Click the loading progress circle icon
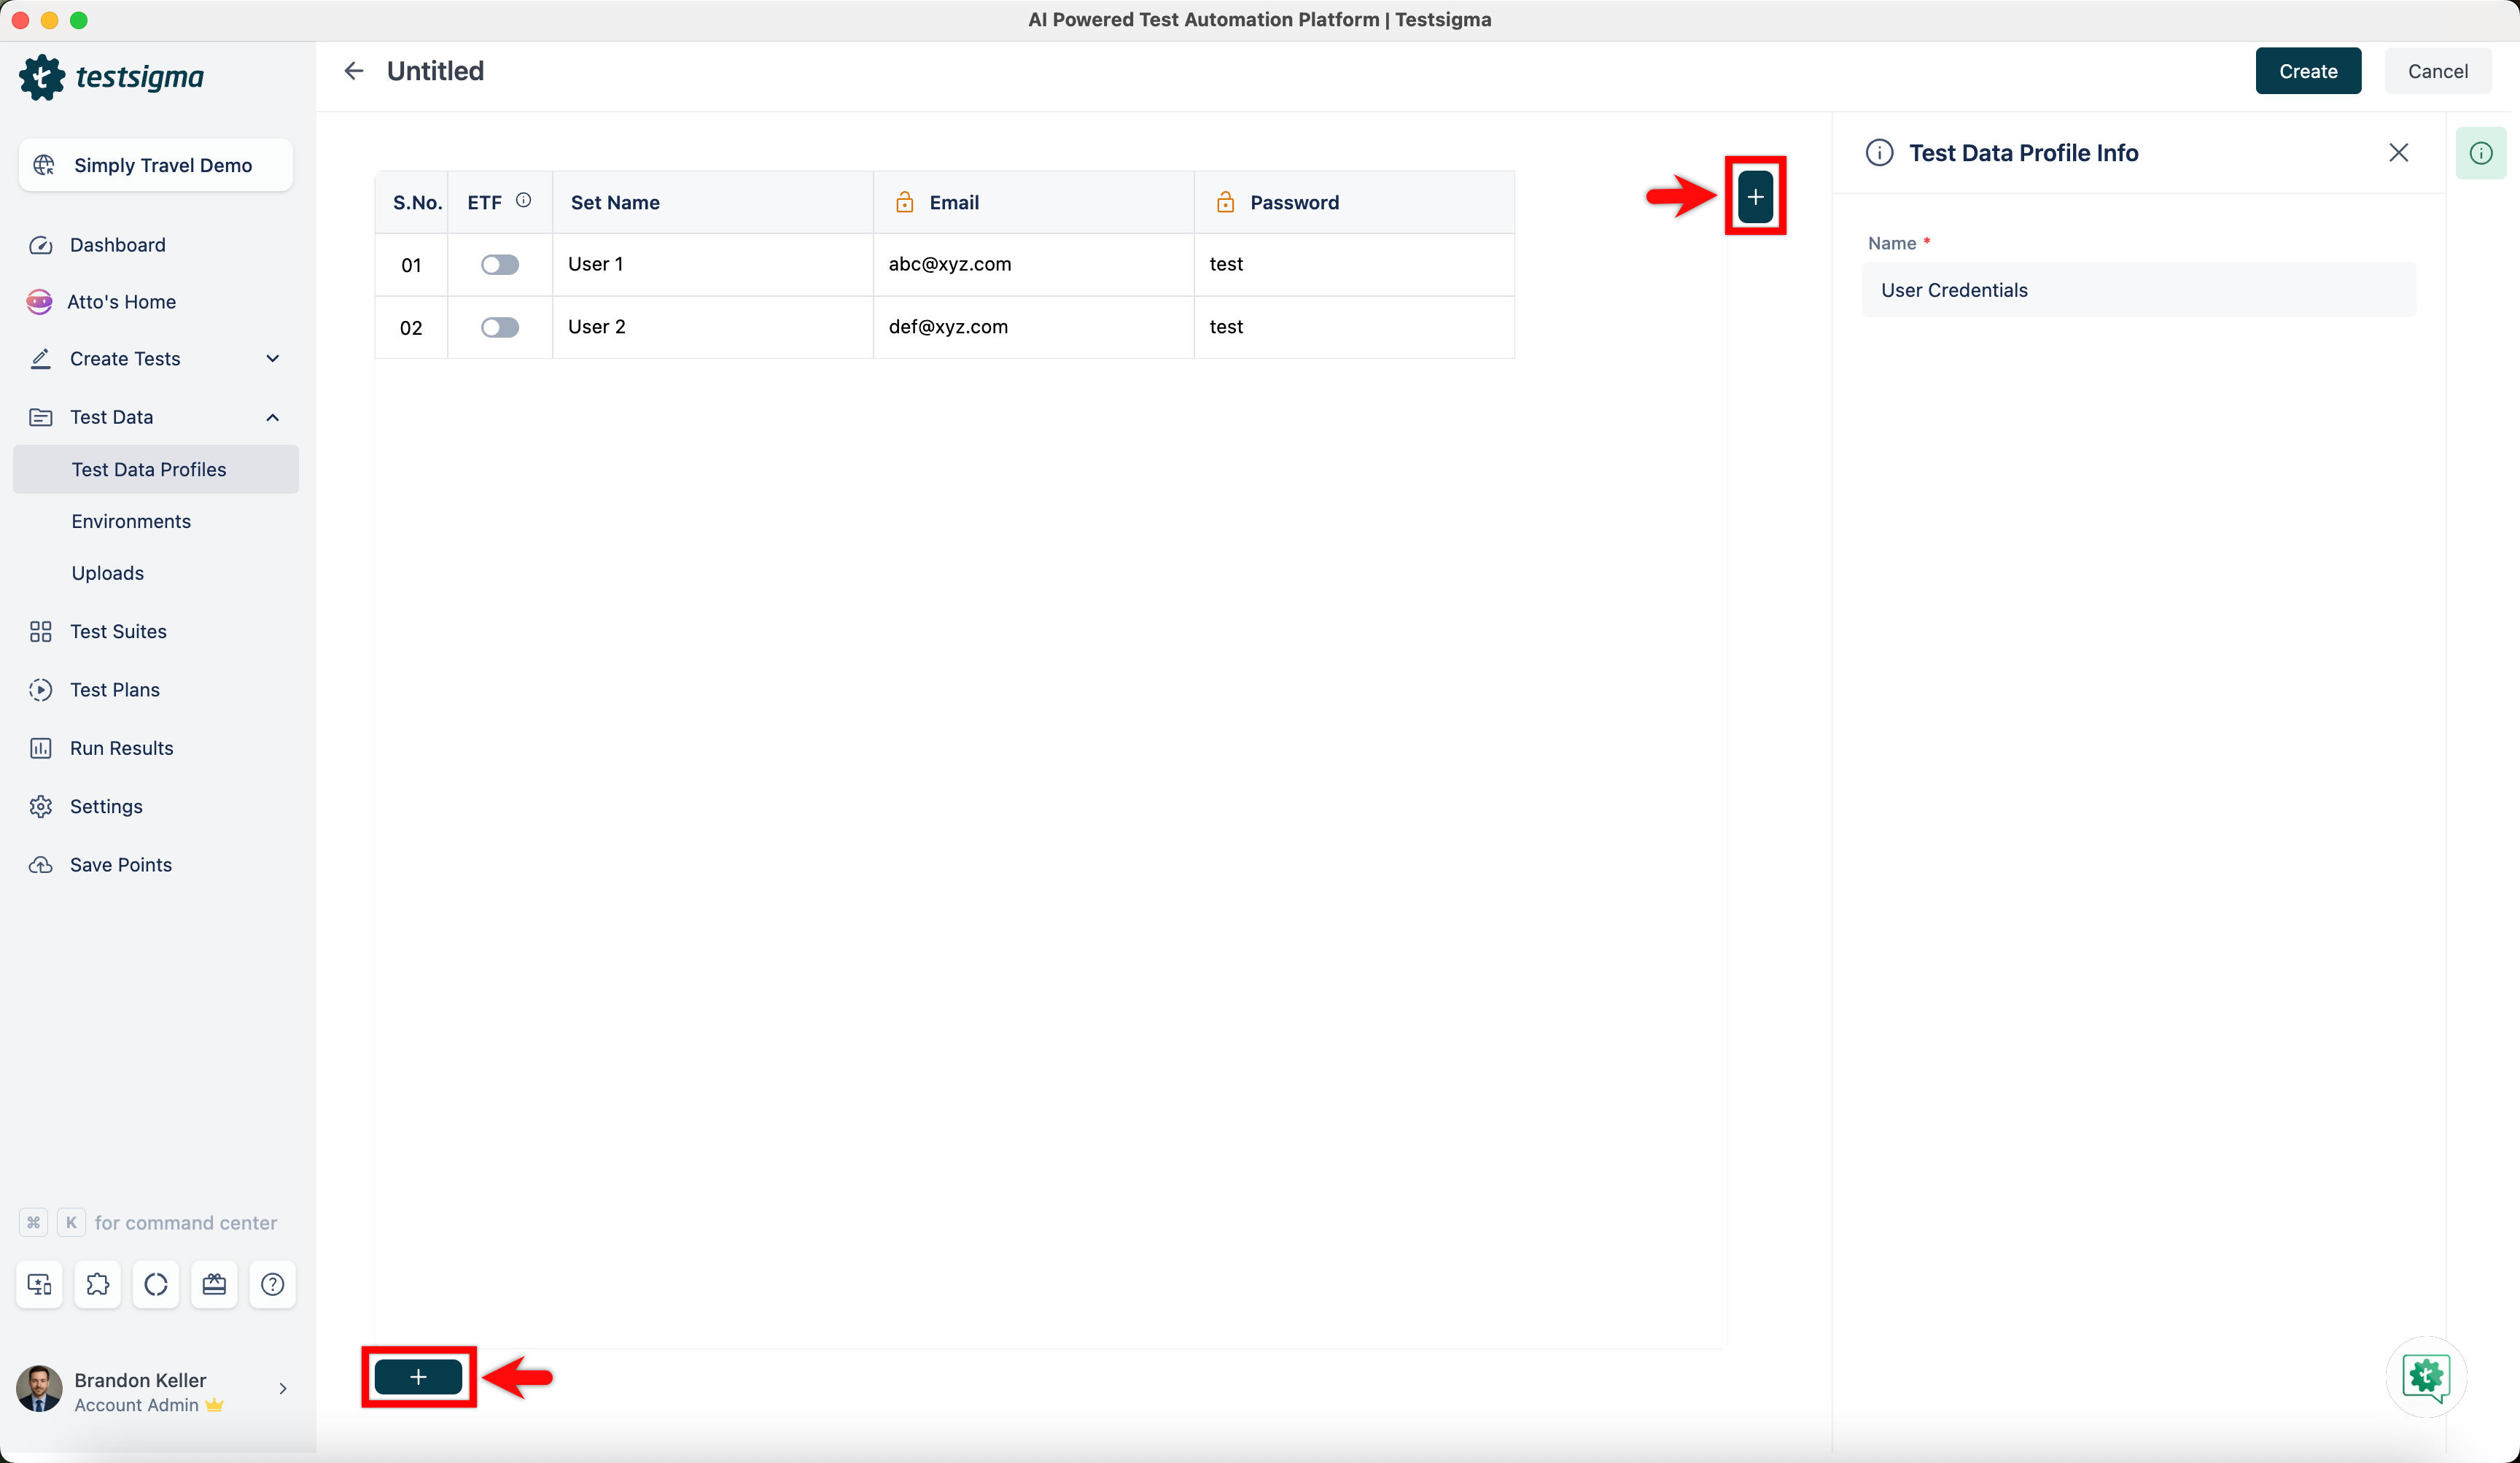Viewport: 2520px width, 1463px height. tap(155, 1284)
